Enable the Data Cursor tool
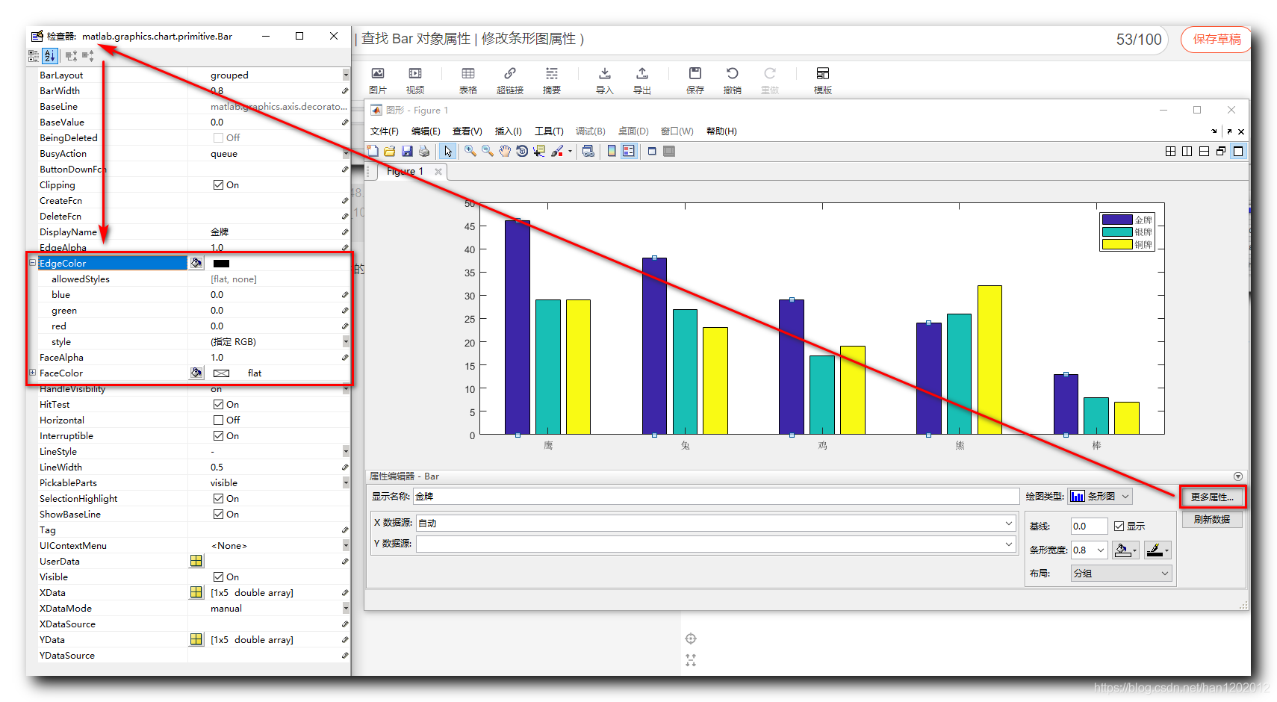Screen dimensions: 1277x702 pyautogui.click(x=539, y=151)
